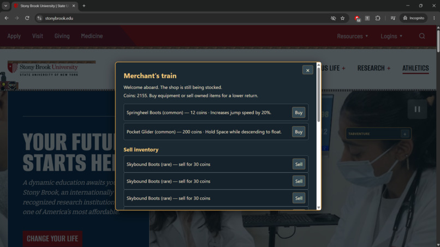Buy the Pocket Glider item

point(298,132)
